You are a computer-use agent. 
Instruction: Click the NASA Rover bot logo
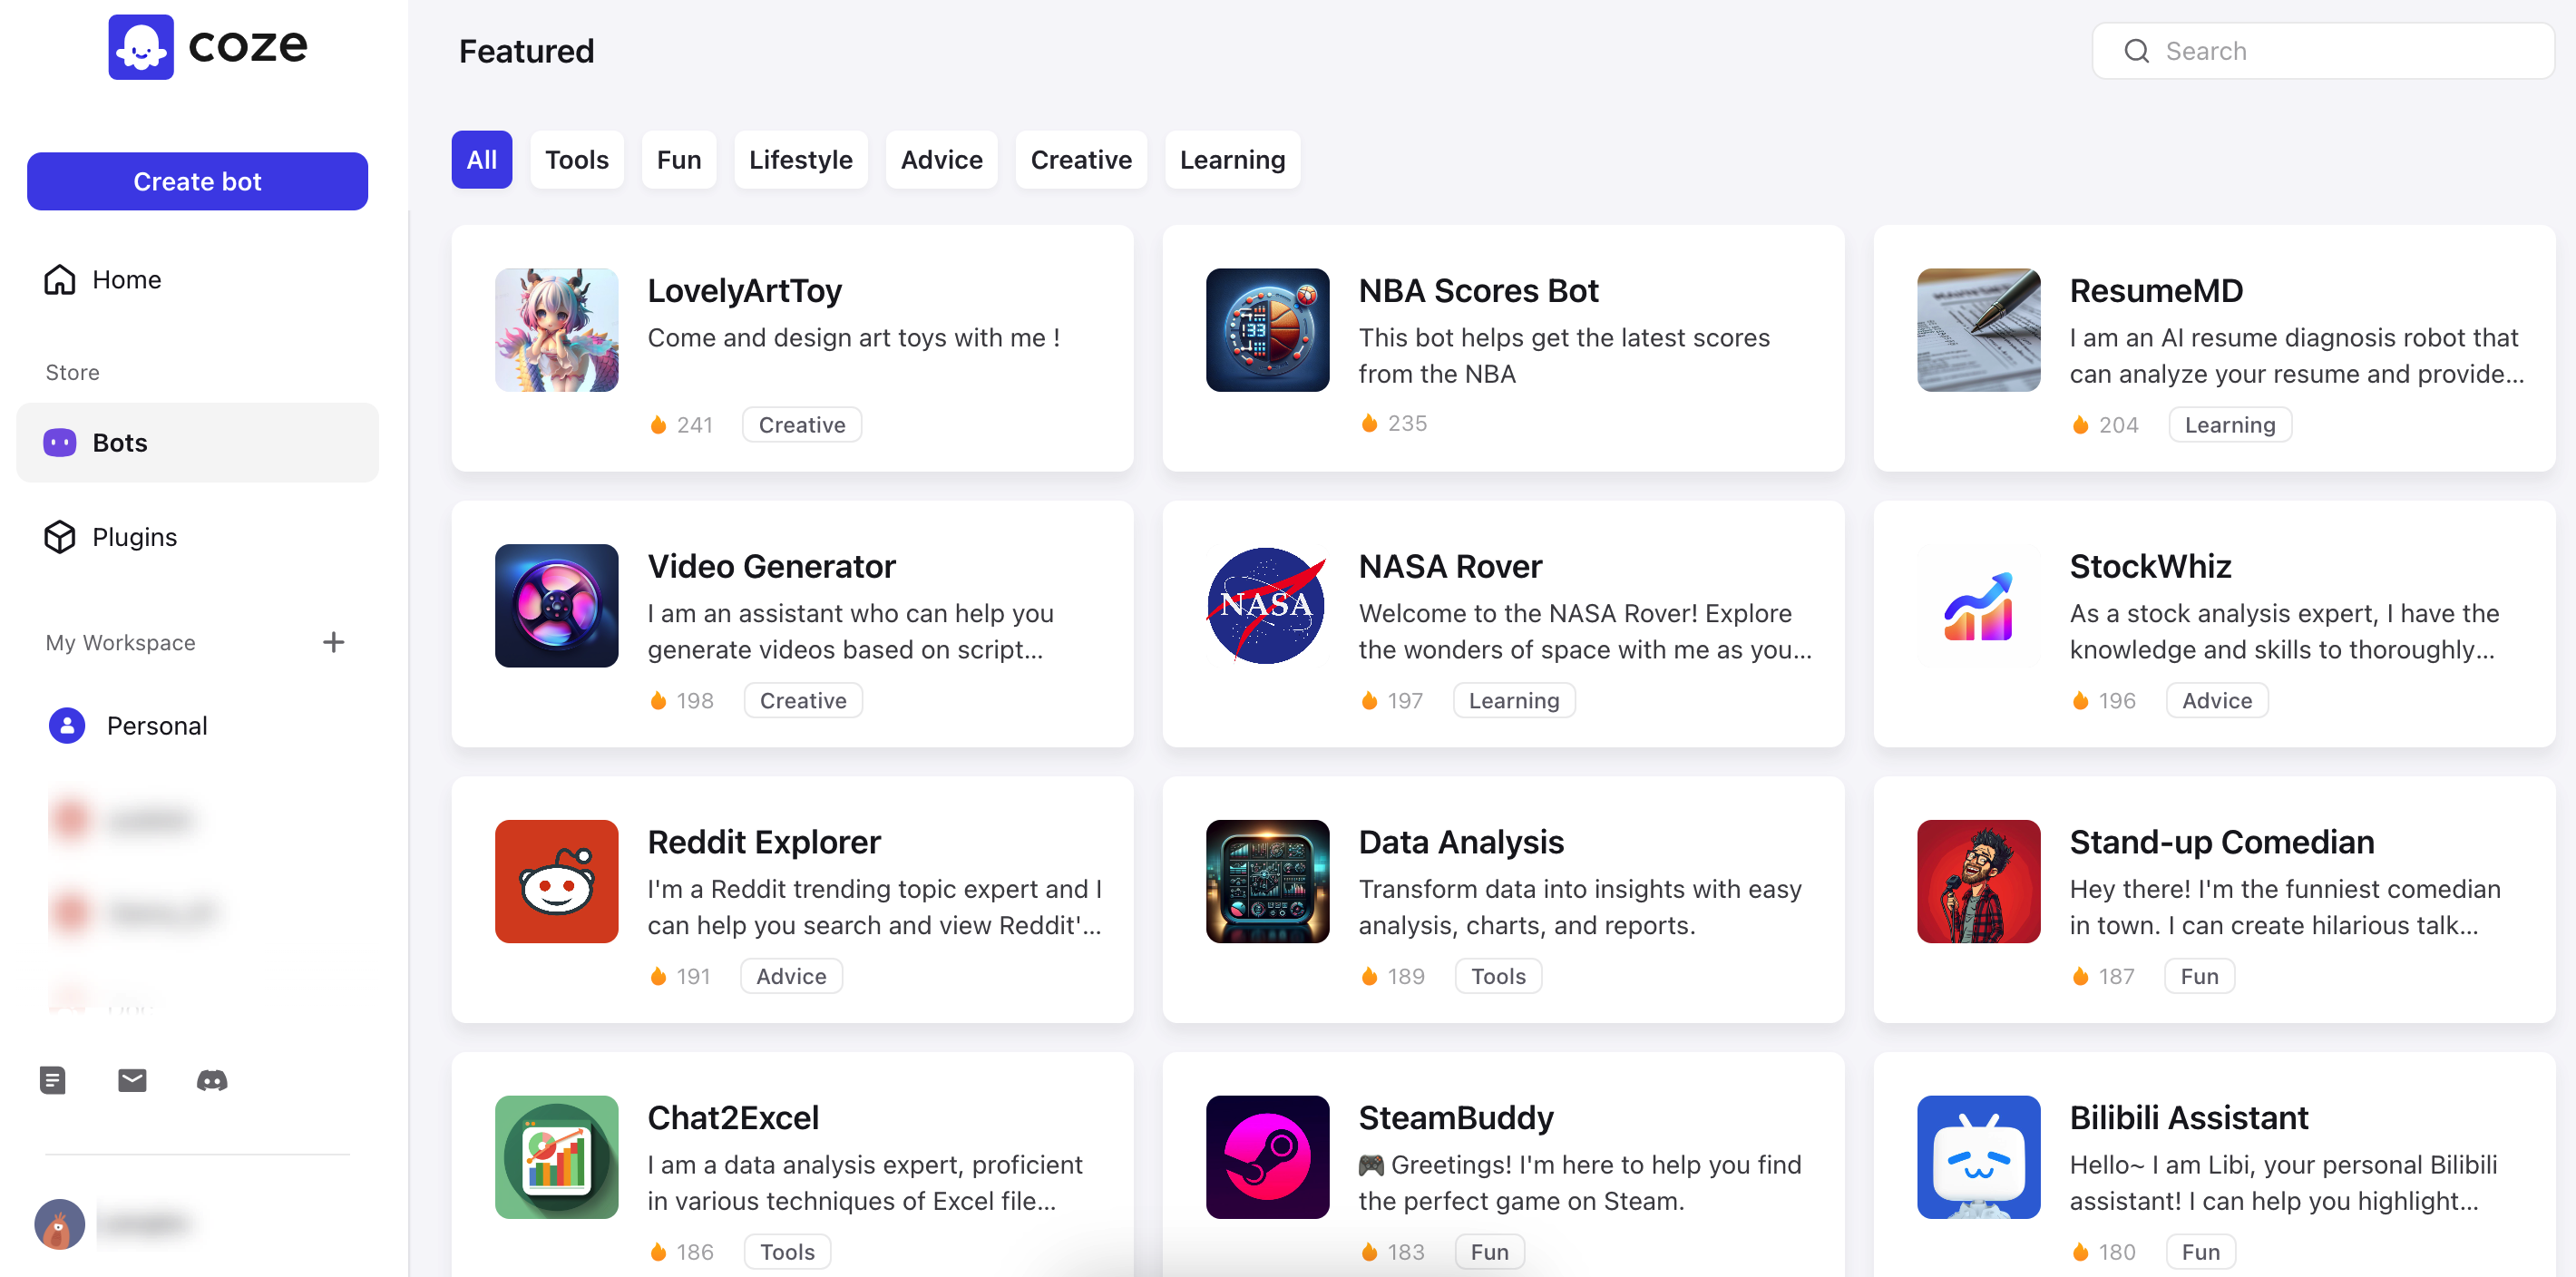[x=1267, y=605]
